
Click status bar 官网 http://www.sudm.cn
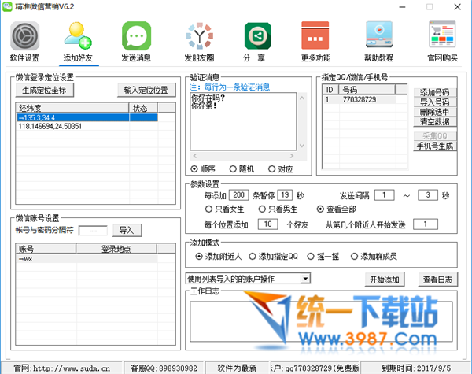(61, 368)
